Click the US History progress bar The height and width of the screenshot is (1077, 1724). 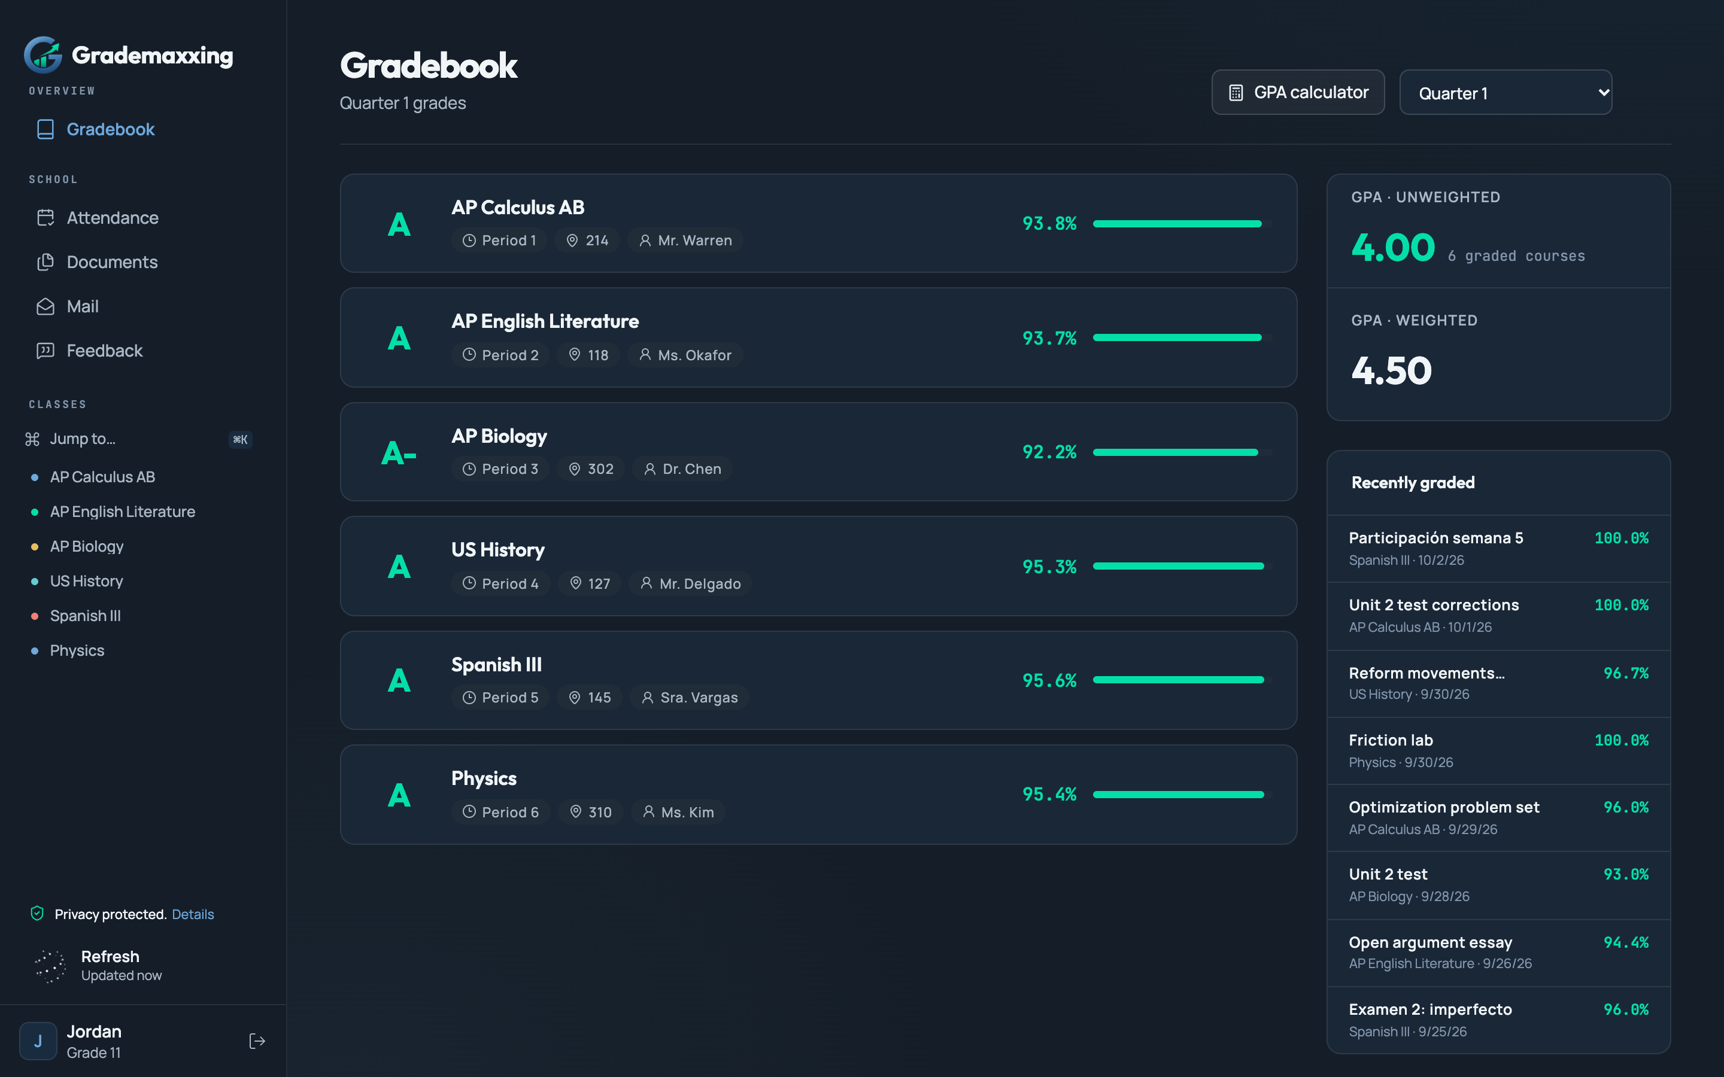pos(1182,566)
